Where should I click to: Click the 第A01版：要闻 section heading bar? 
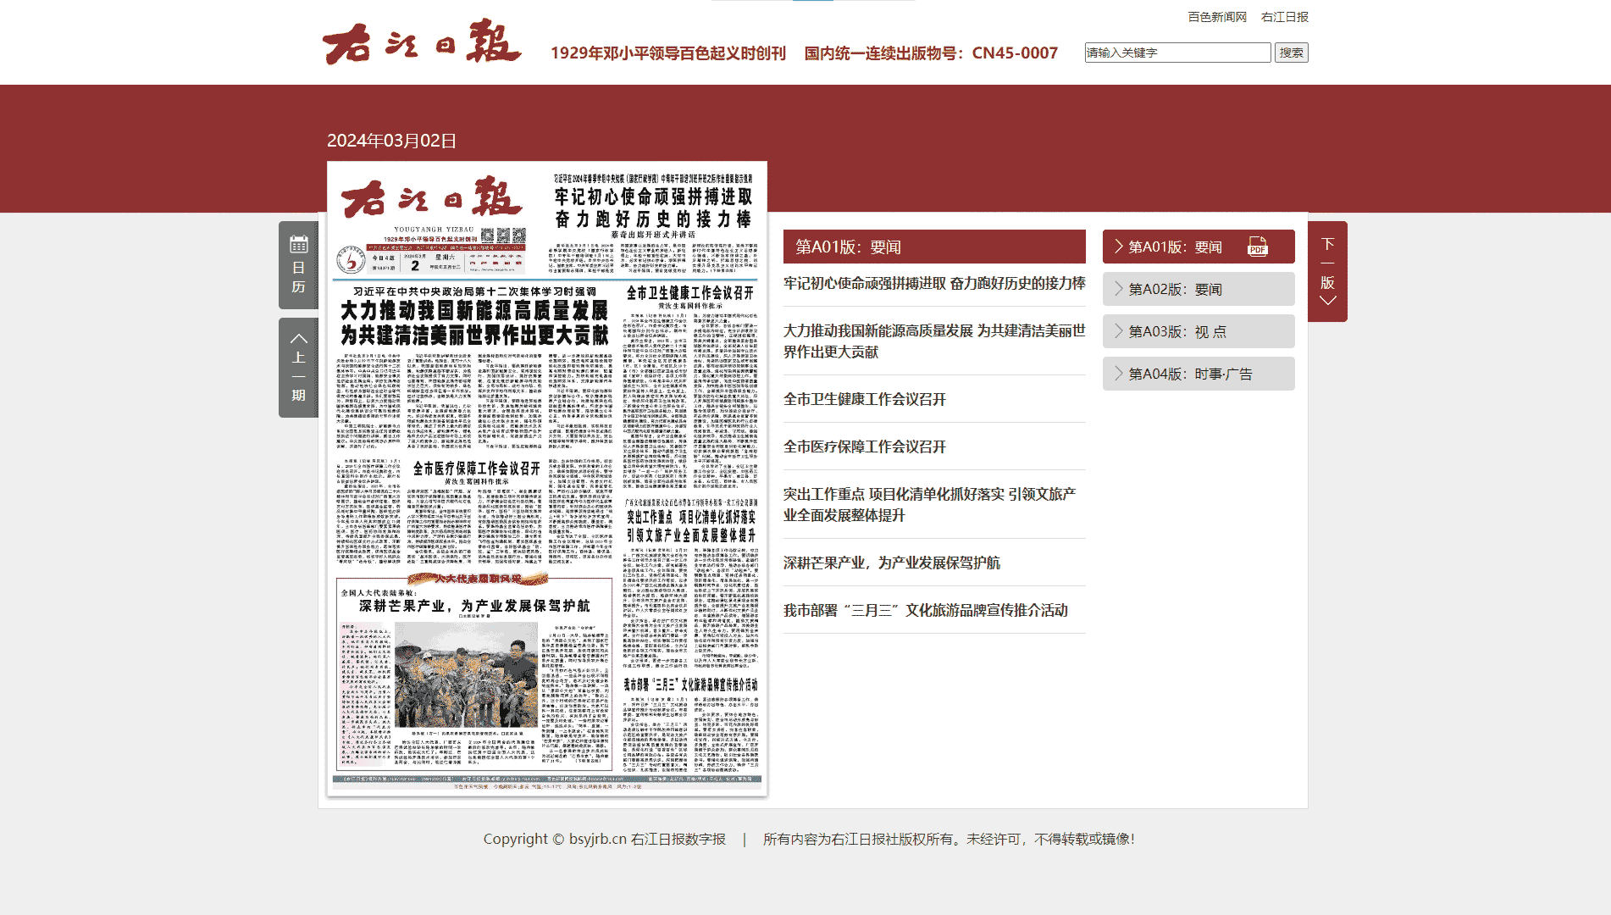pos(934,247)
